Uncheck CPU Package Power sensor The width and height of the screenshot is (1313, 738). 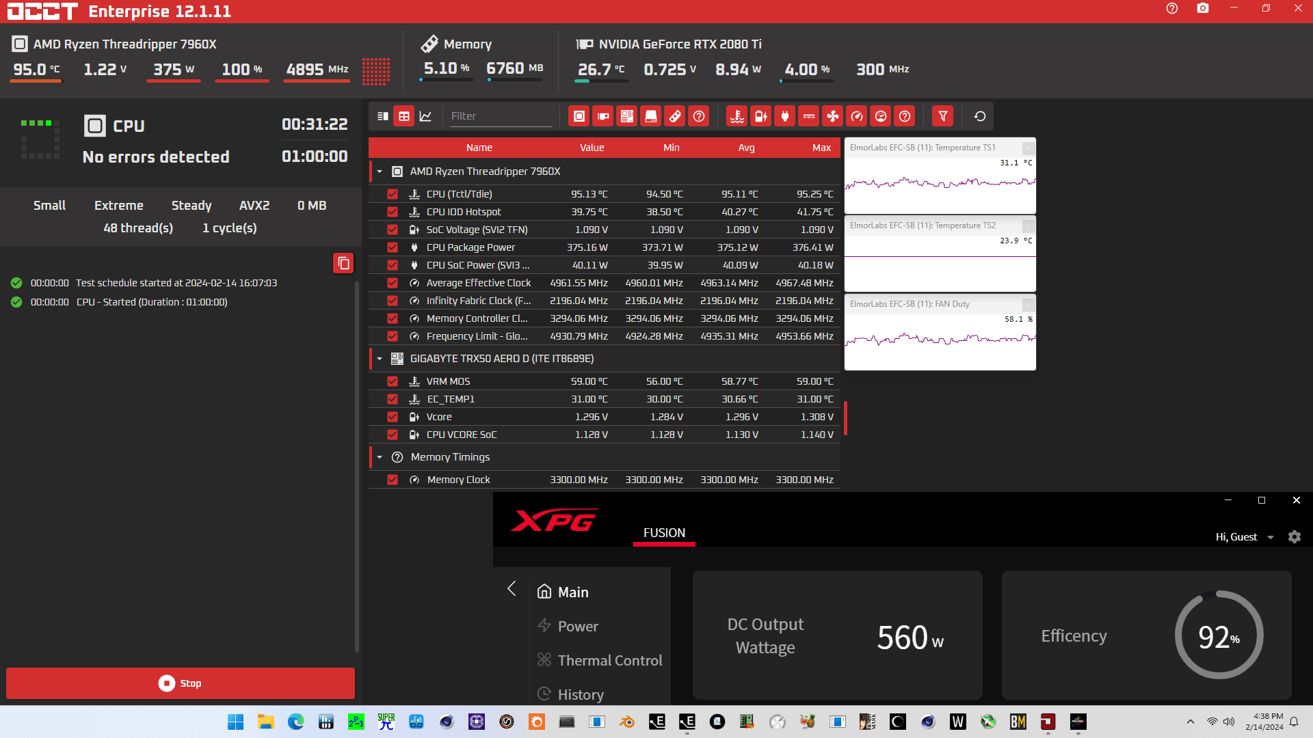[393, 247]
